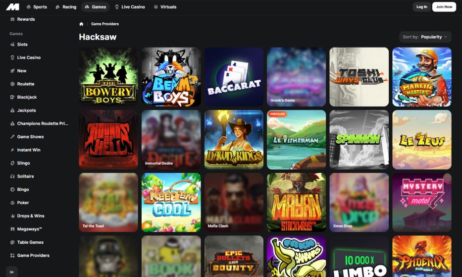Open the Xmas Drop game
This screenshot has height=277, width=462.
(x=359, y=202)
